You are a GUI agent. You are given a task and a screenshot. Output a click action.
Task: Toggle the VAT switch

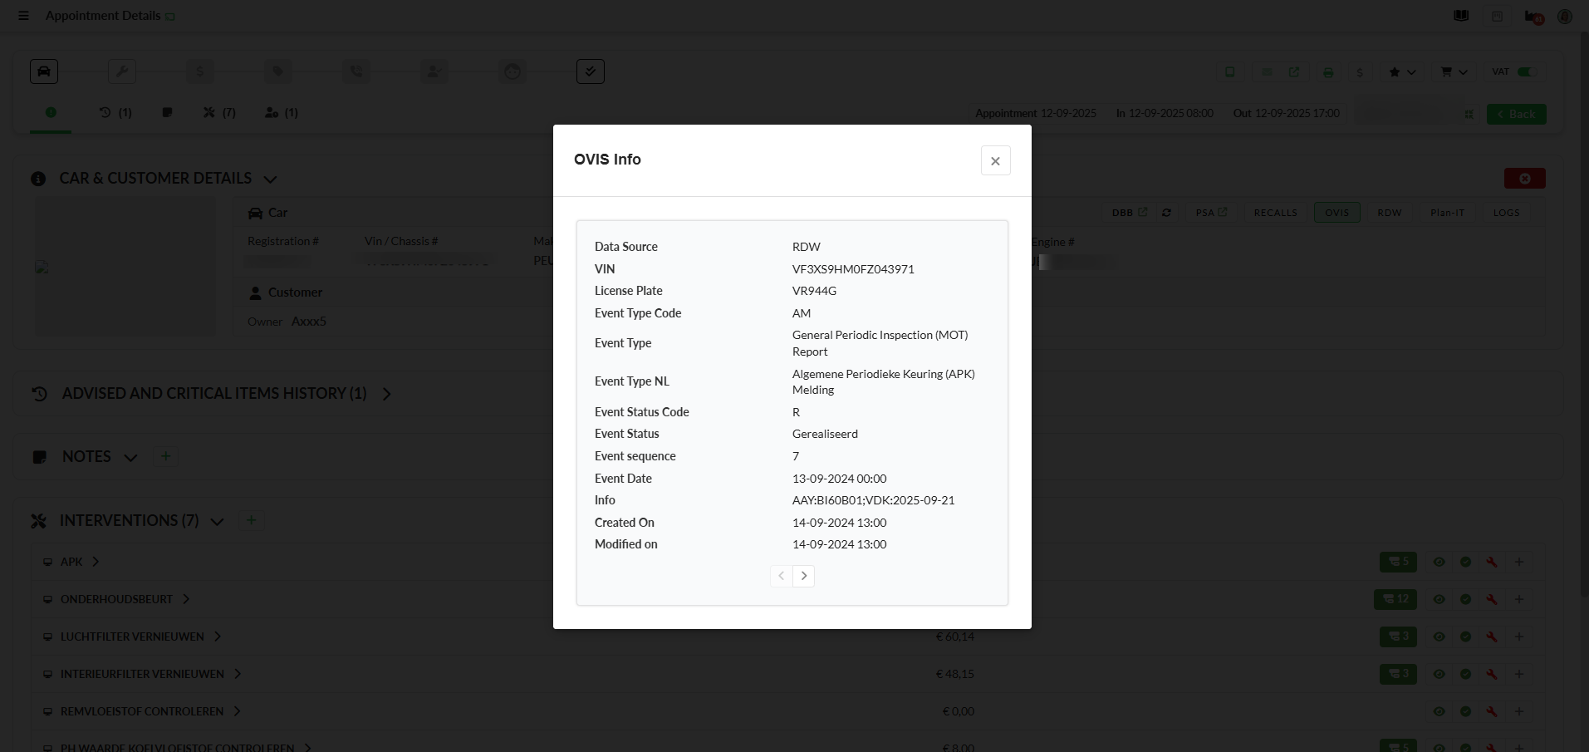(x=1525, y=72)
